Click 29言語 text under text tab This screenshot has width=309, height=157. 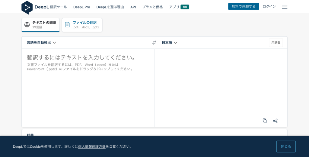pyautogui.click(x=37, y=27)
